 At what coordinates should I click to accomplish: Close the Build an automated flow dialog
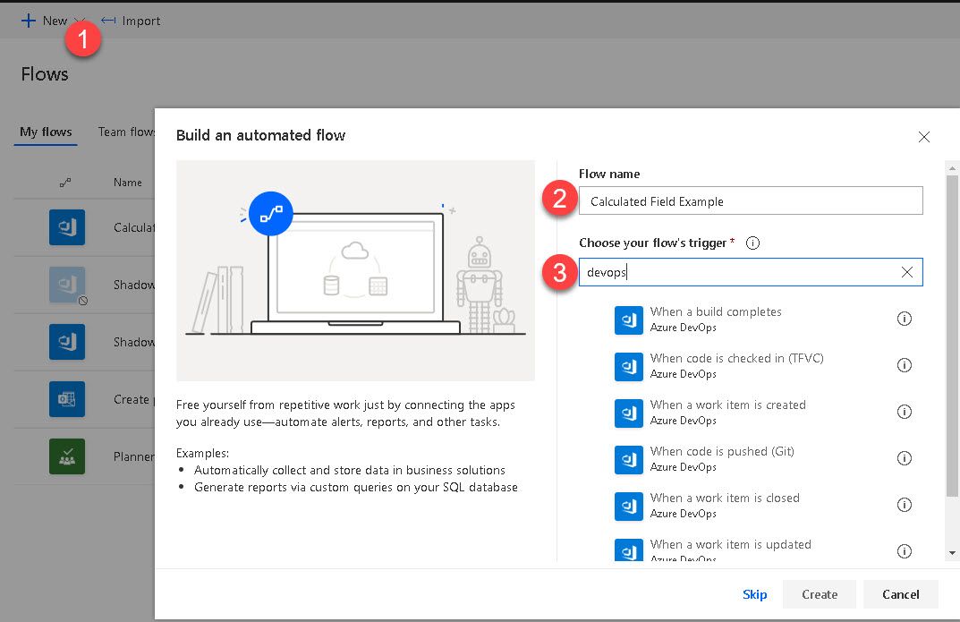click(x=924, y=137)
